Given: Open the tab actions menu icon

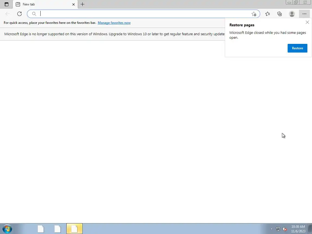Looking at the screenshot, I should click(x=6, y=4).
